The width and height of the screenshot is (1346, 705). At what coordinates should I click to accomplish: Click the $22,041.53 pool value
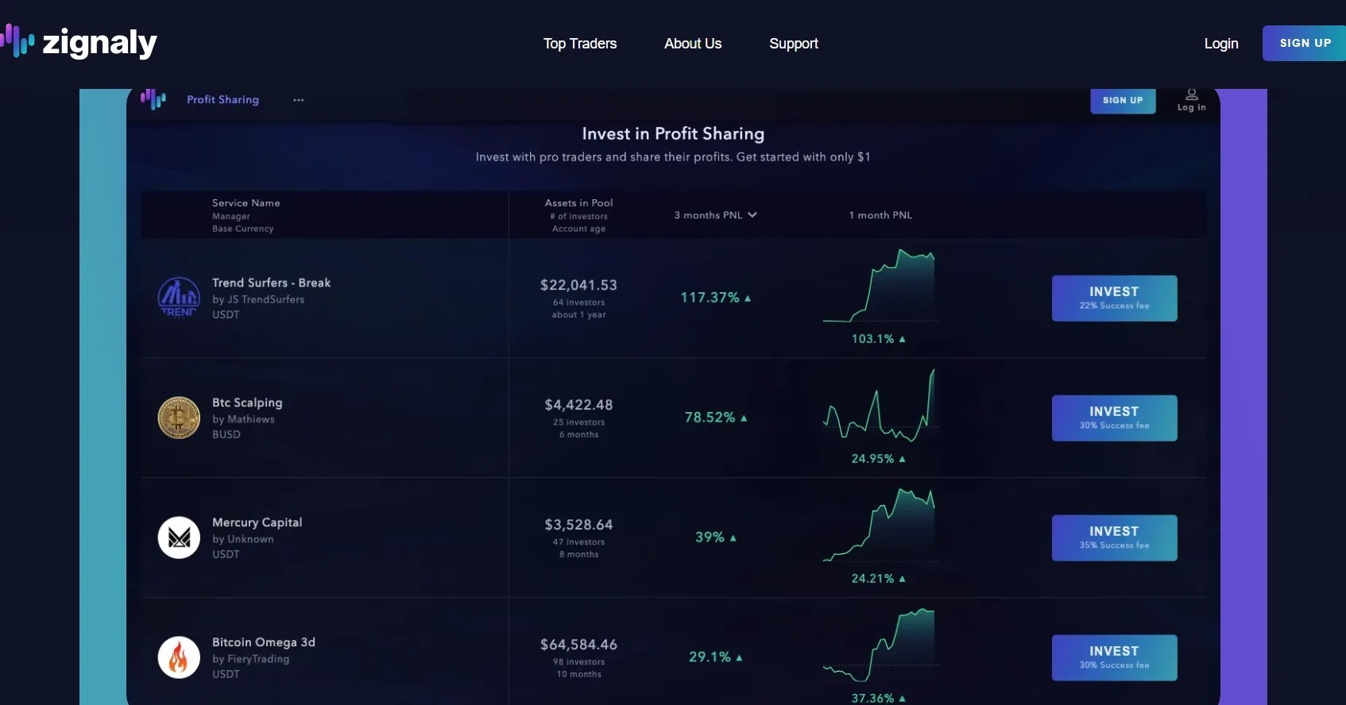click(578, 285)
